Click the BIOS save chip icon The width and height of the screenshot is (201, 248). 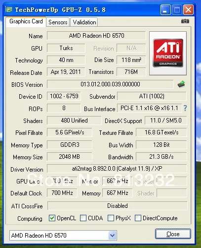click(x=181, y=84)
